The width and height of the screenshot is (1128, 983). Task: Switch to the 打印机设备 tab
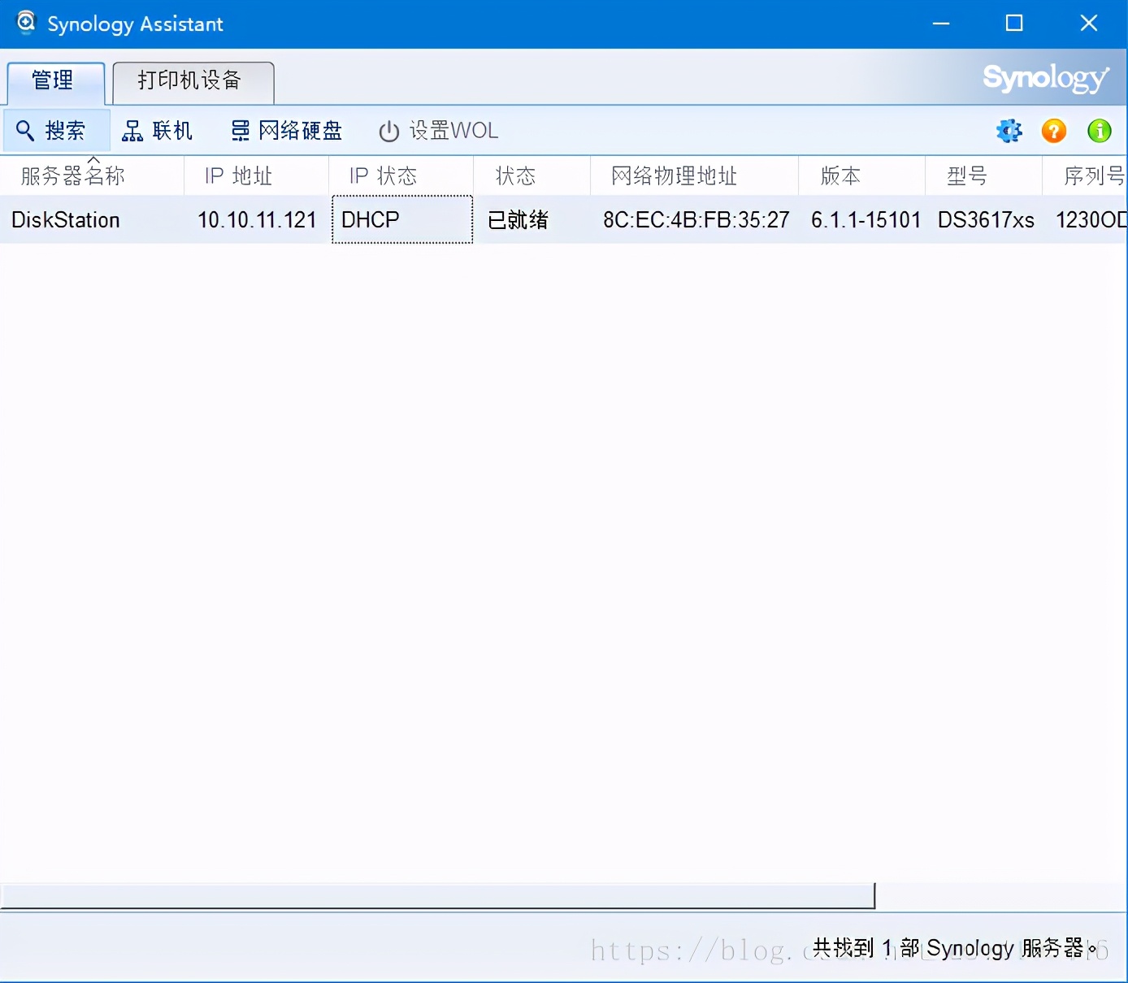pyautogui.click(x=193, y=81)
